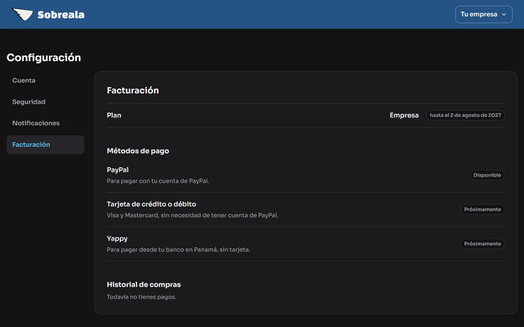Click the Plan row label
This screenshot has height=327, width=524.
pyautogui.click(x=114, y=115)
